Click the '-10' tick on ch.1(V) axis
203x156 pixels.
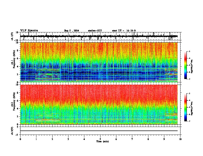(17, 40)
